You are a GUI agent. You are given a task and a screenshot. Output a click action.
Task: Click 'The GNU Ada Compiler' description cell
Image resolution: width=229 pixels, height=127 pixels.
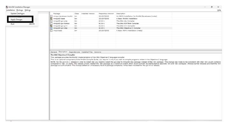click(x=125, y=21)
